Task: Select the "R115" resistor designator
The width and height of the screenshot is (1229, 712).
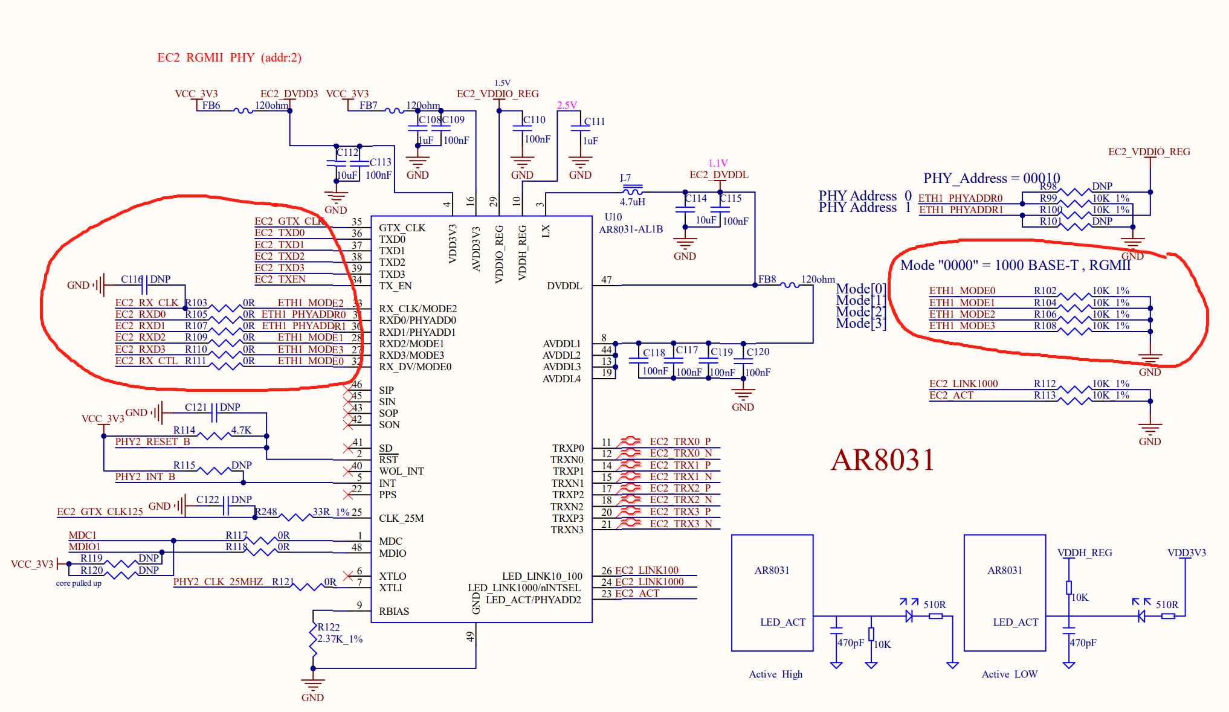Action: (184, 465)
